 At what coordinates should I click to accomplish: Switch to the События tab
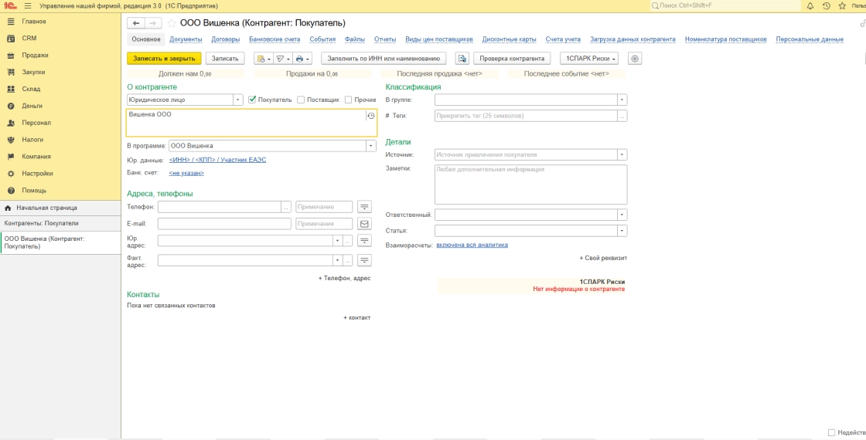pos(322,39)
